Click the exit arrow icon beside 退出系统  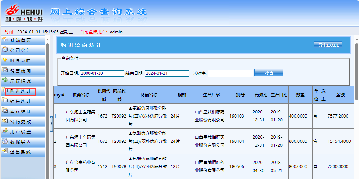point(5,151)
